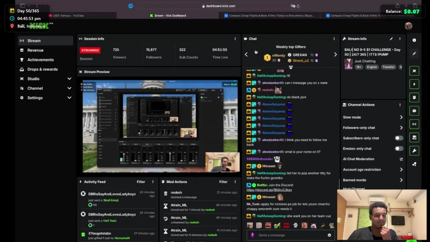
Task: Click XYougotstabx in the Activity Feed
Action: tap(99, 233)
